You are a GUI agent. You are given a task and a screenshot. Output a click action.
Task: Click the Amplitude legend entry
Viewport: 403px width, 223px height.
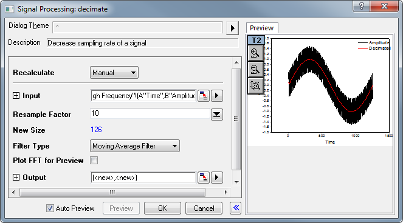[x=374, y=42]
